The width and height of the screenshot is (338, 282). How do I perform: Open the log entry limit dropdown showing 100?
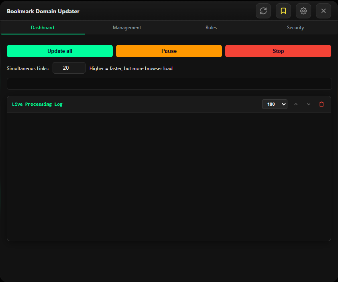[275, 104]
